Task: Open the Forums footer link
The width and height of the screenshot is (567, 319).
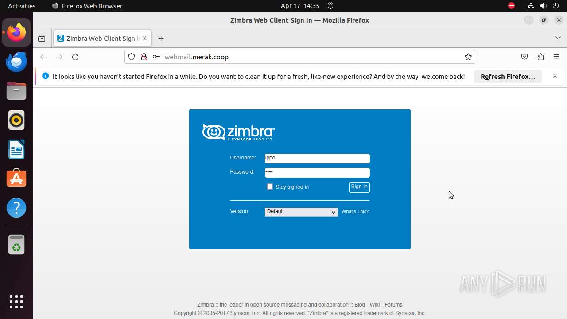Action: point(393,305)
